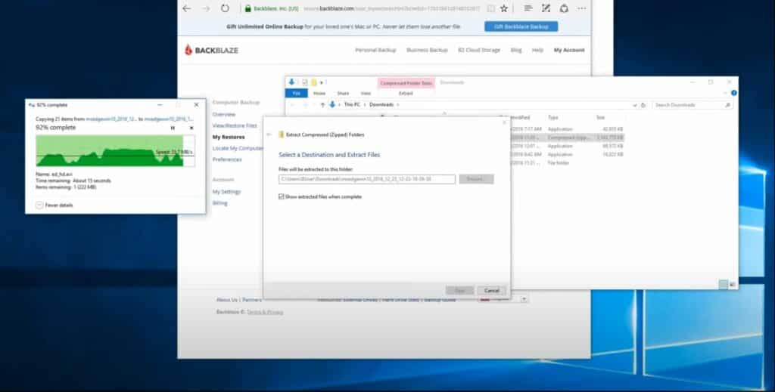The width and height of the screenshot is (775, 392).
Task: Click the quick access Properties icon in Explorer
Action: point(304,82)
